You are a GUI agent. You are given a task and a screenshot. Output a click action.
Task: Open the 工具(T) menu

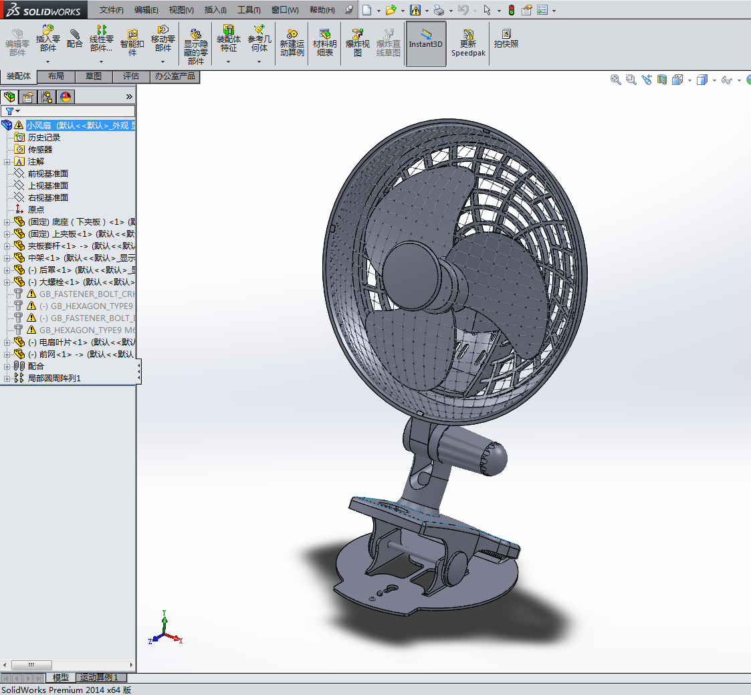point(249,10)
